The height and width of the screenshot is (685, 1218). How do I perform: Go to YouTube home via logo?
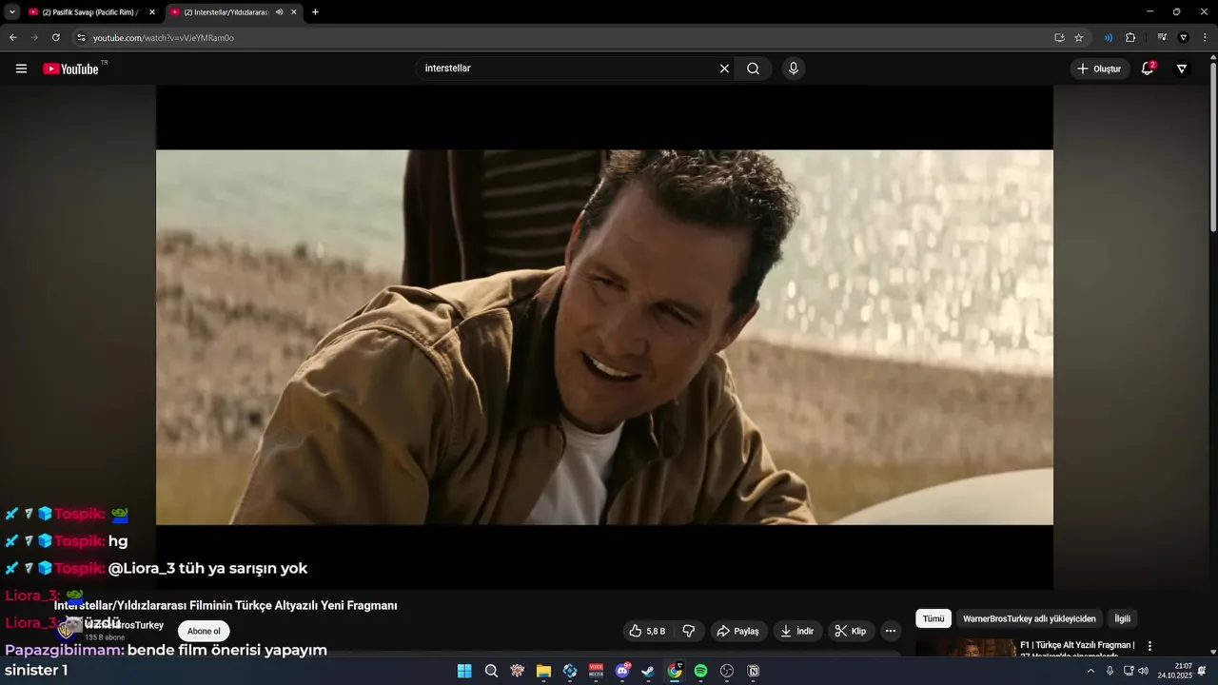pos(70,68)
